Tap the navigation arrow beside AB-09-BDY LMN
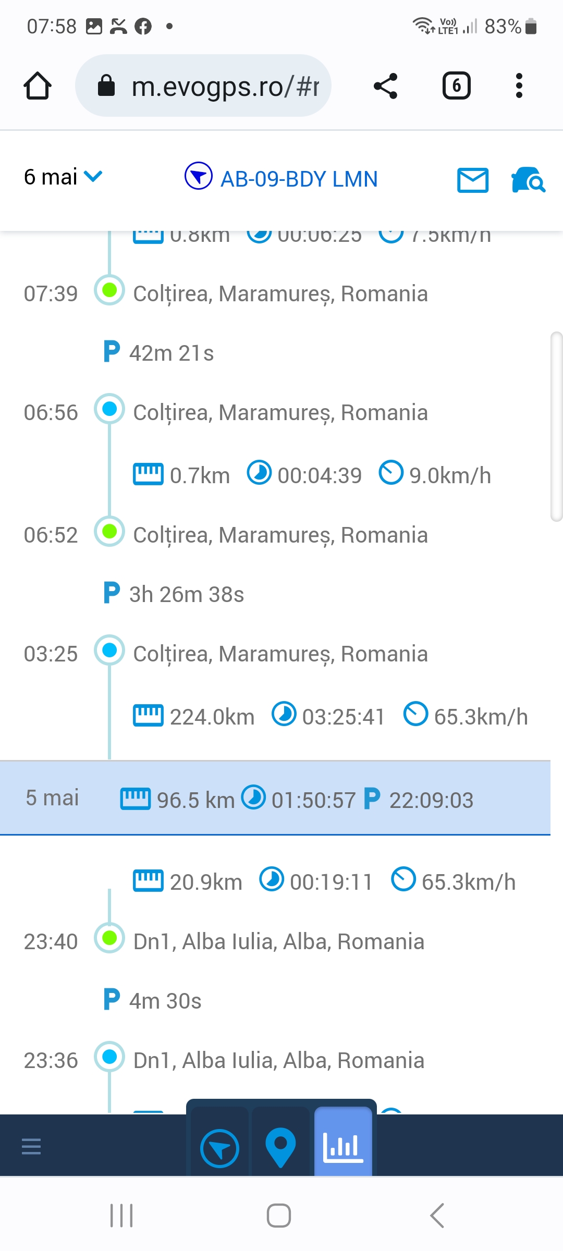Screen dimensions: 563x1251 pos(199,176)
